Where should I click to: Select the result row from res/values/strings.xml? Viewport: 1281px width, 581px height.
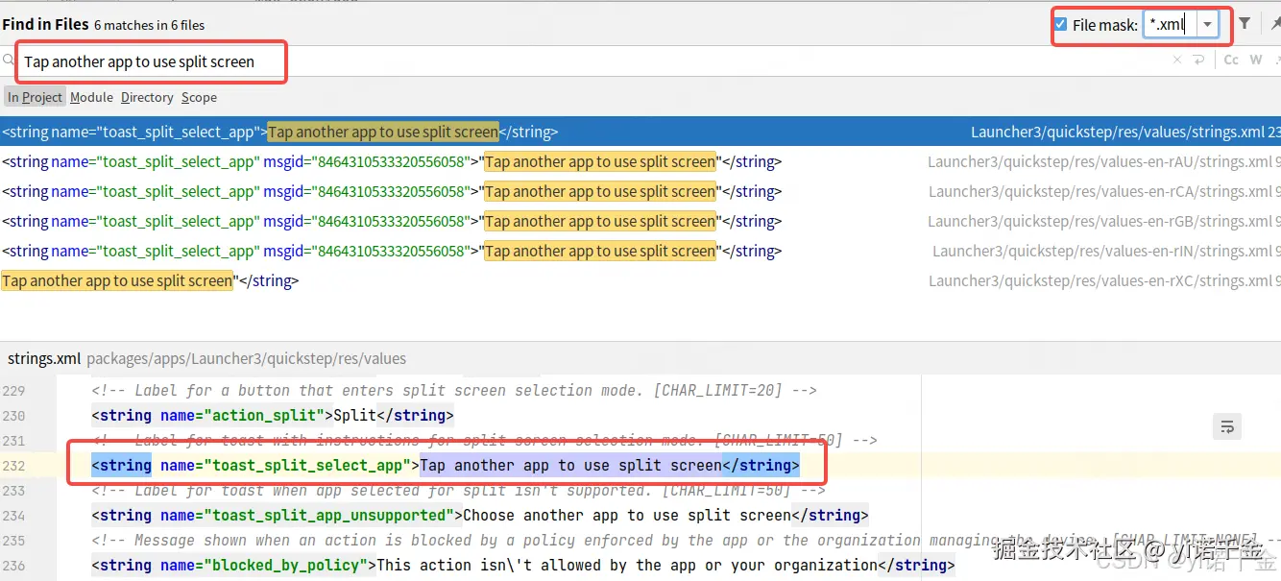[640, 132]
